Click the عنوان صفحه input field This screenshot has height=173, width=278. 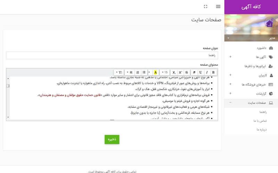(x=112, y=55)
